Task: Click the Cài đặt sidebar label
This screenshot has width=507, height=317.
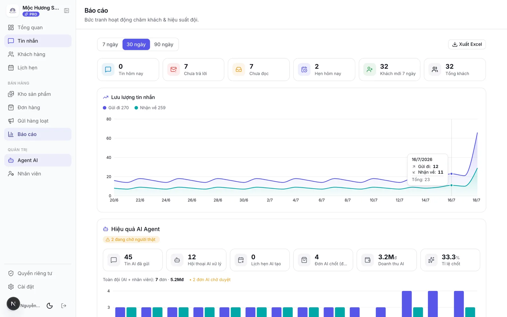Action: coord(26,287)
